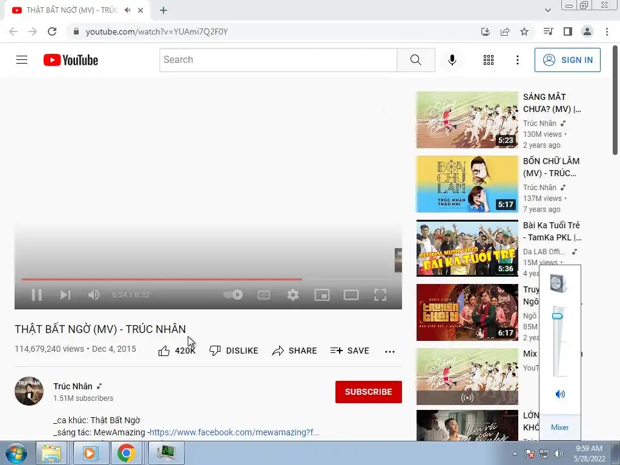
Task: Search with your voice microphone
Action: (452, 60)
